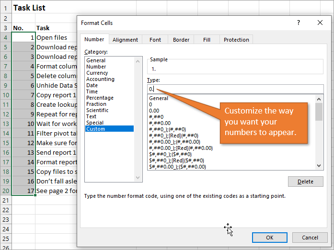This screenshot has width=334, height=250.
Task: Pick the Accounting category
Action: coord(100,79)
